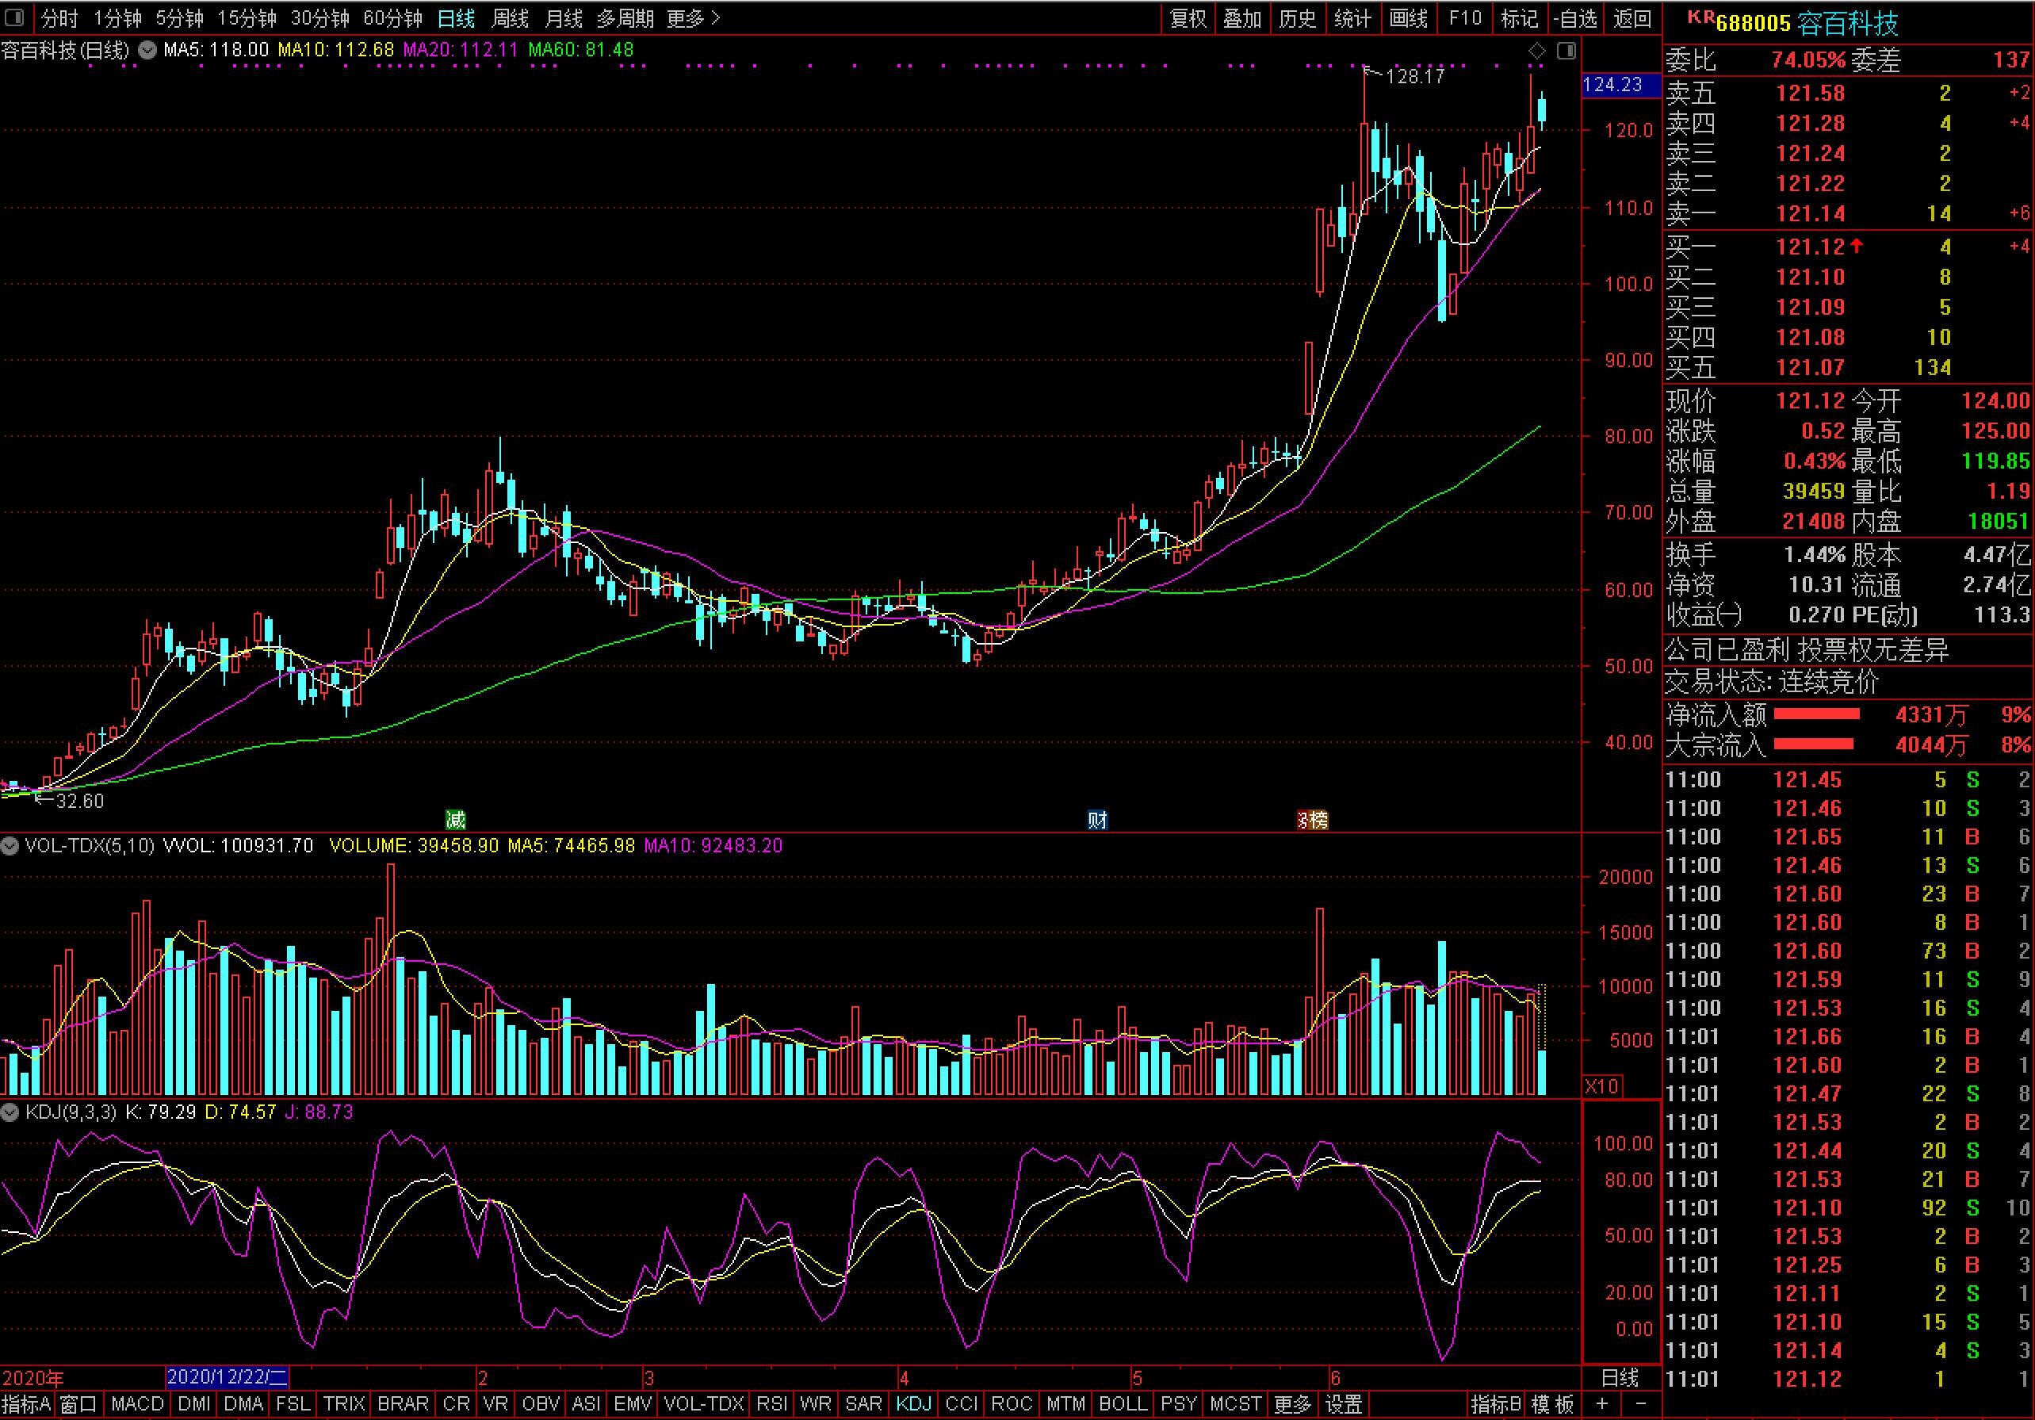Viewport: 2035px width, 1420px height.
Task: Switch to 周线 weekly period tab
Action: pos(510,17)
